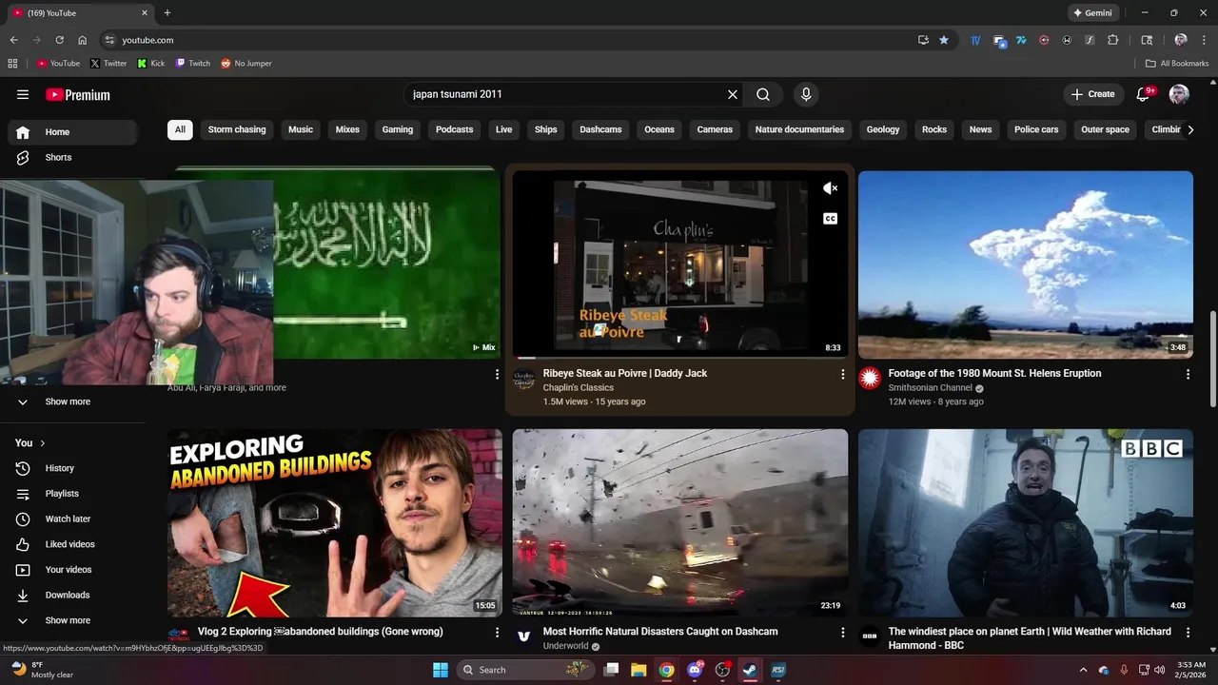The height and width of the screenshot is (685, 1218).
Task: Expand the You section chevron
Action: (x=42, y=443)
